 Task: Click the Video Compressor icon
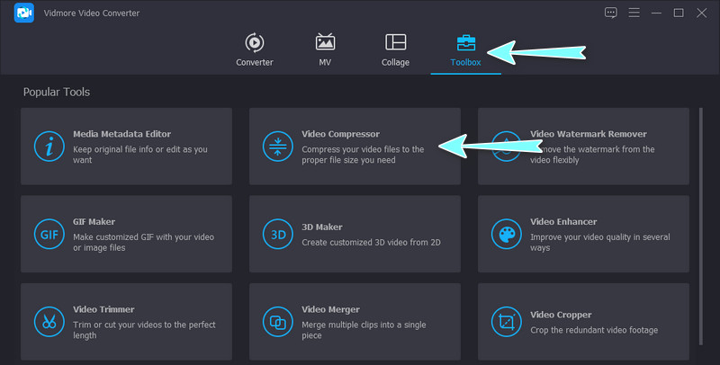tap(276, 147)
